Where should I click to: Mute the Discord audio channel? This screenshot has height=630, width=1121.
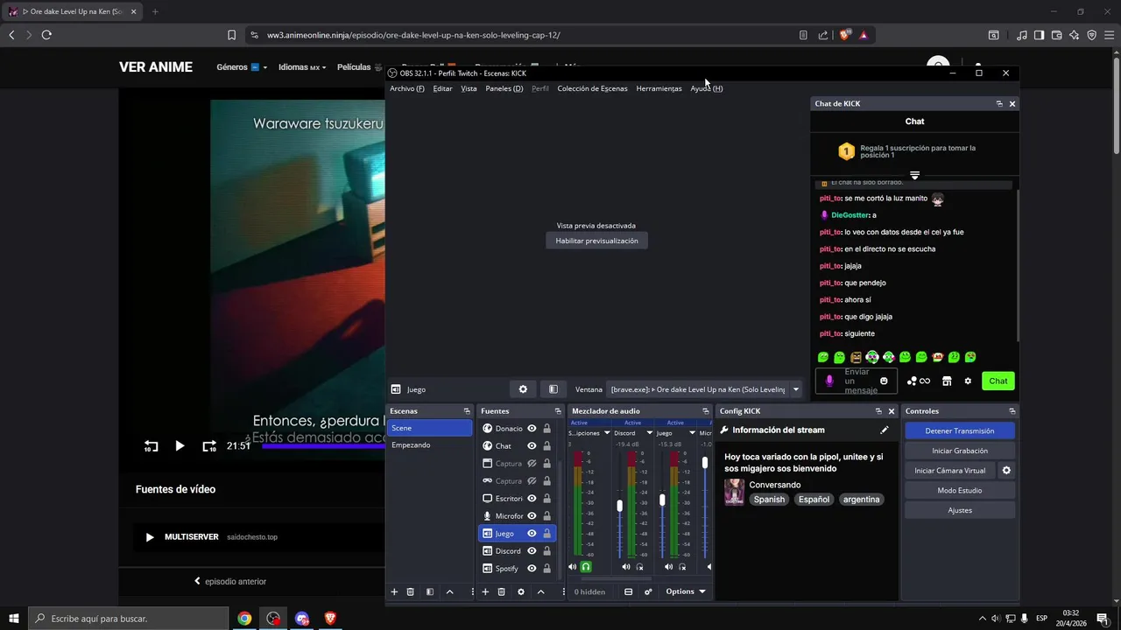point(625,567)
